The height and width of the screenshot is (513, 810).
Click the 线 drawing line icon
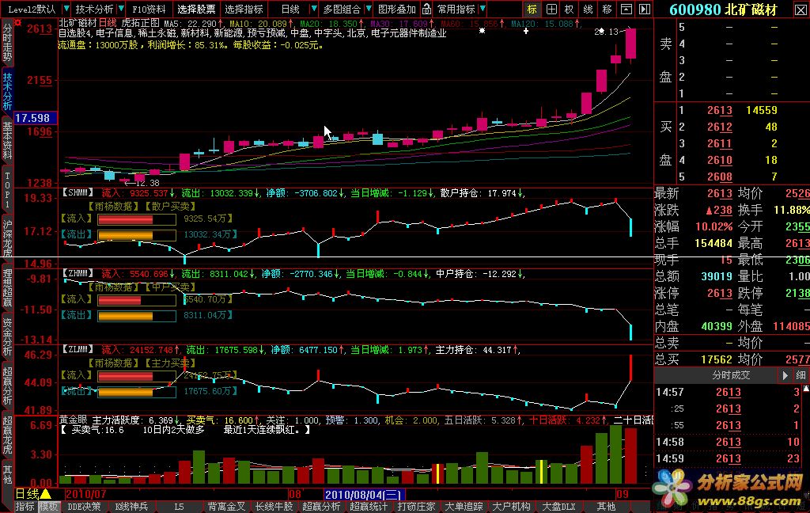point(588,9)
